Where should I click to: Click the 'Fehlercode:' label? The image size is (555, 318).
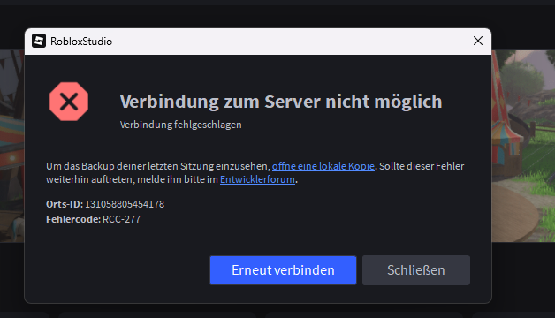(73, 219)
